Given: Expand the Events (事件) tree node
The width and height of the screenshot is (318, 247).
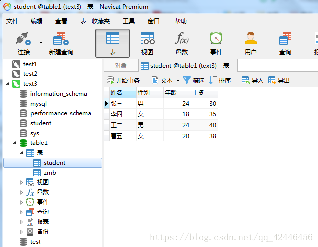Looking at the screenshot, I should (x=21, y=202).
